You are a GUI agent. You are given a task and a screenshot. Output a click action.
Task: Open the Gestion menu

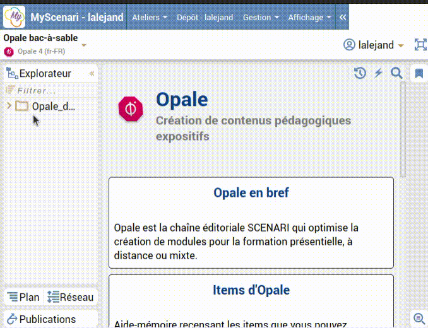pos(261,17)
